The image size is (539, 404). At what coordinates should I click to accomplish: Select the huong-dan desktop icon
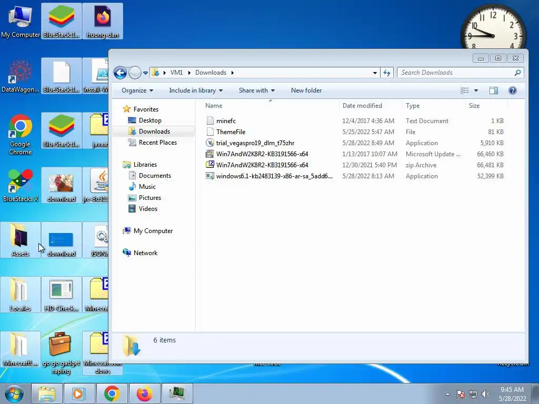coord(103,21)
